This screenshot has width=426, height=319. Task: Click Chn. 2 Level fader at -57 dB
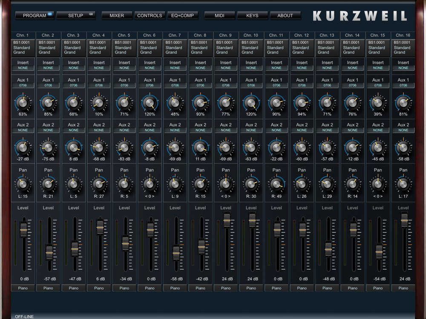click(49, 253)
